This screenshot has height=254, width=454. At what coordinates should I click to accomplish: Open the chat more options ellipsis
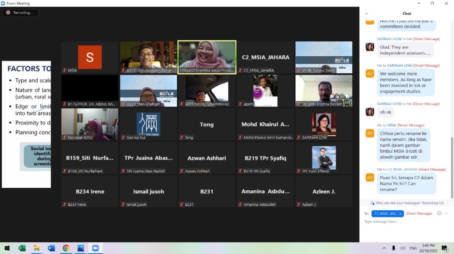447,213
